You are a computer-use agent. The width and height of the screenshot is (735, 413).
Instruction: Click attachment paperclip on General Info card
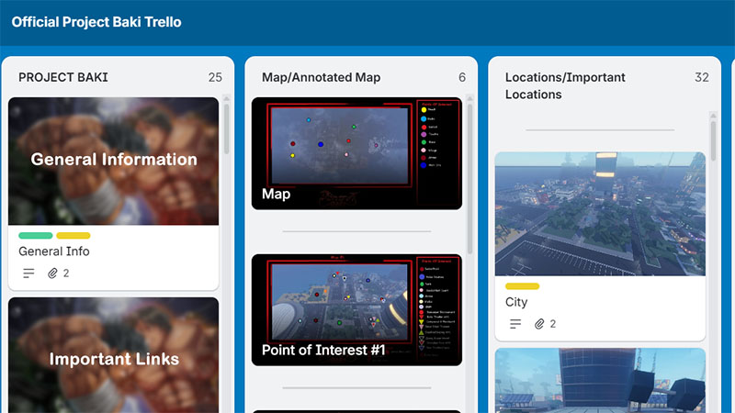click(52, 273)
